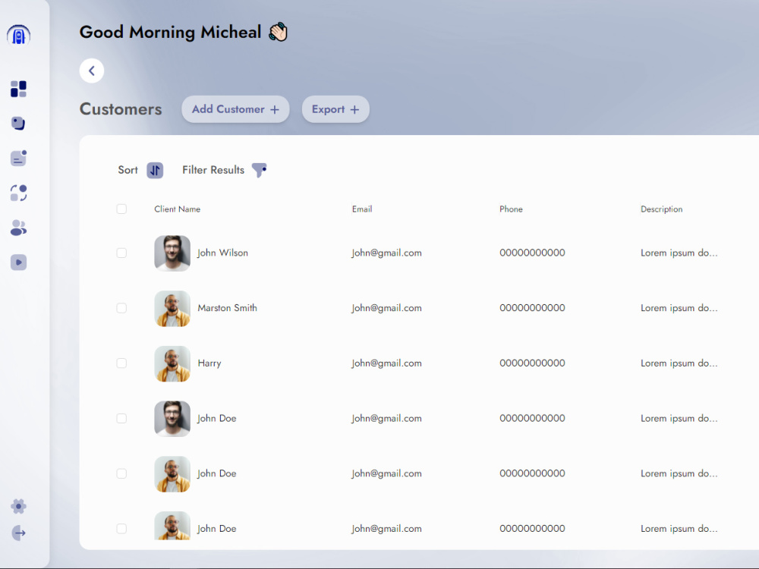The height and width of the screenshot is (569, 759).
Task: Click the Client Name column header
Action: tap(177, 209)
